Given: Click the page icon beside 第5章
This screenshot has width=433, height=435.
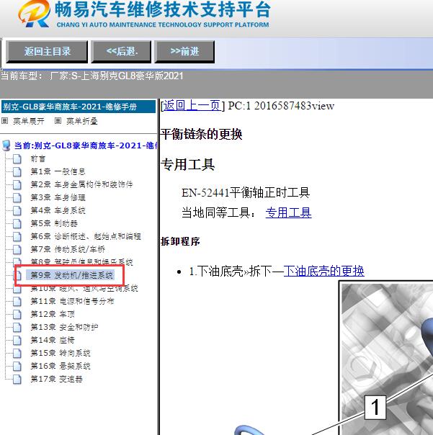Looking at the screenshot, I should 17,223.
